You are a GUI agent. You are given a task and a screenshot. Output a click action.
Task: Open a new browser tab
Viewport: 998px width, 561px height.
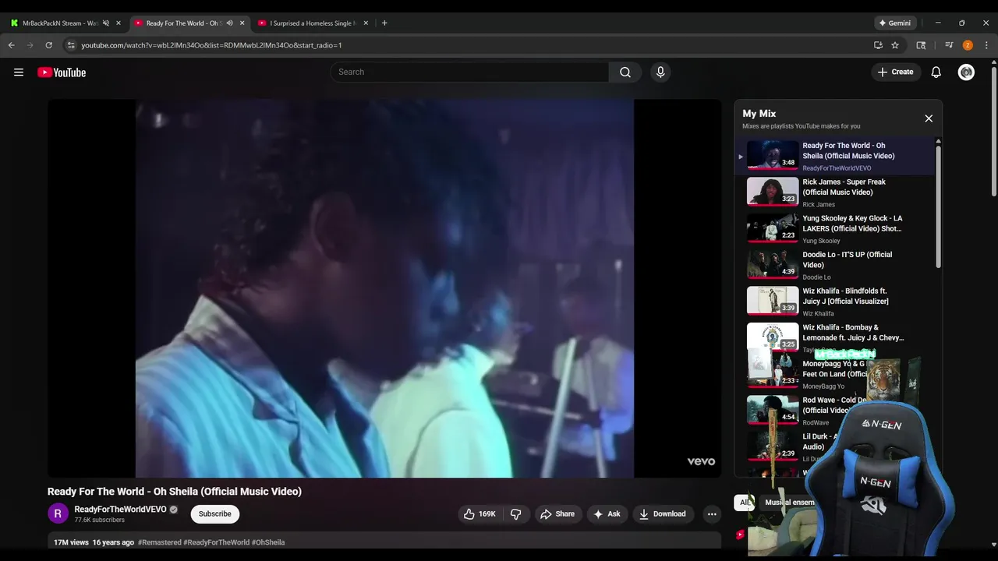(x=384, y=23)
